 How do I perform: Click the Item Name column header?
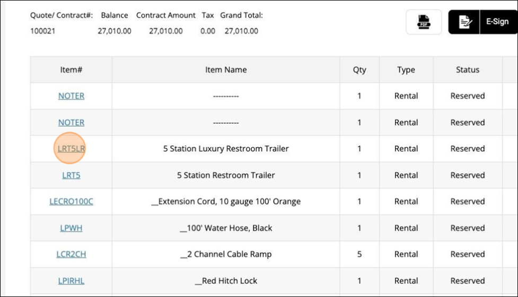pos(226,70)
